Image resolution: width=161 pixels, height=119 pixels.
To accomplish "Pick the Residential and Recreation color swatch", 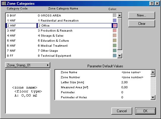I will pos(115,20).
